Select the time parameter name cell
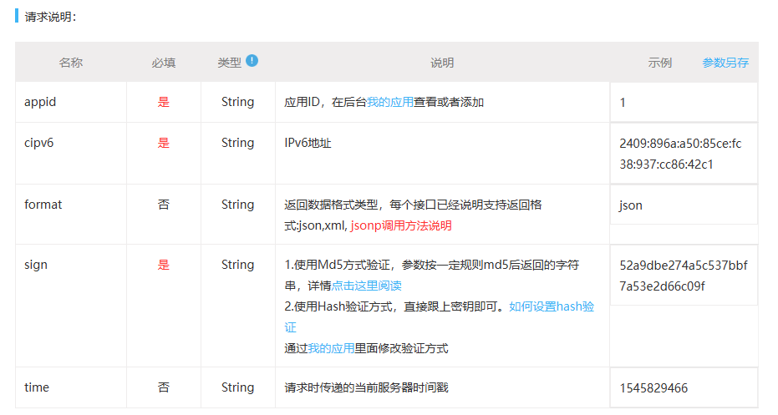Screen dimensions: 778x415 coord(71,387)
